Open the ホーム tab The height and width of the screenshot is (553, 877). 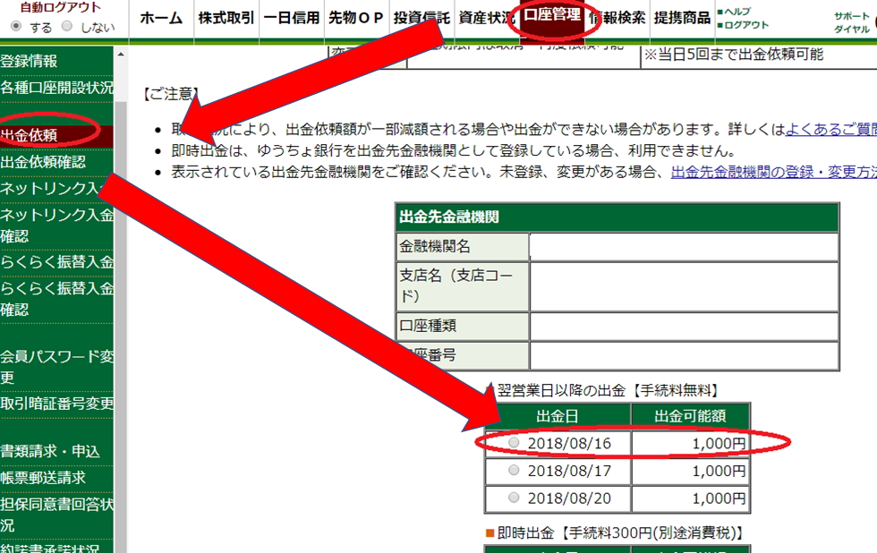161,19
